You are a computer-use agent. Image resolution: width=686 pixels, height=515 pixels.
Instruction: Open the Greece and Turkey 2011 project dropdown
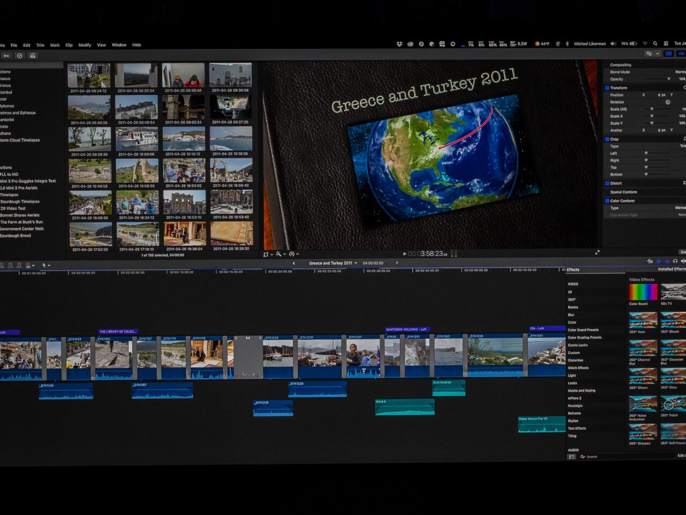pos(333,263)
